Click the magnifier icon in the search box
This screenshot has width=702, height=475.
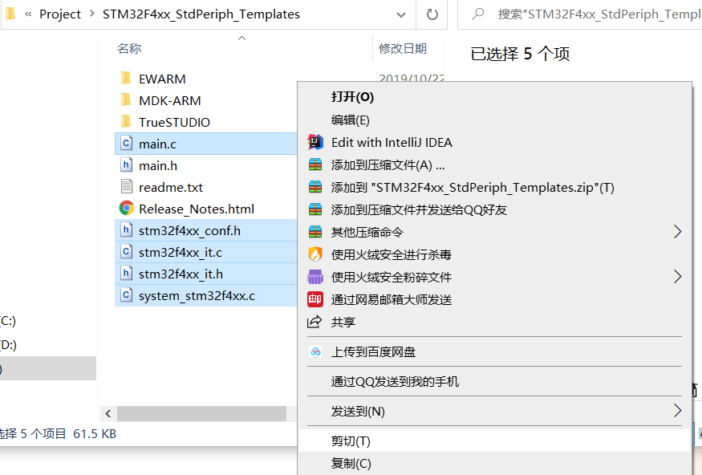pyautogui.click(x=477, y=14)
